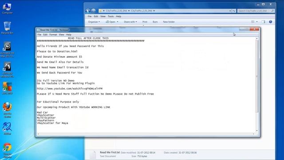Toggle the Explorer preview pane icon
Viewport: 284px width, 160px height.
pyautogui.click(x=263, y=22)
